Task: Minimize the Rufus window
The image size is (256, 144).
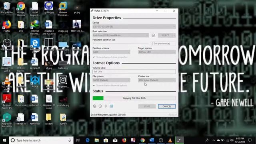Action: pyautogui.click(x=157, y=11)
